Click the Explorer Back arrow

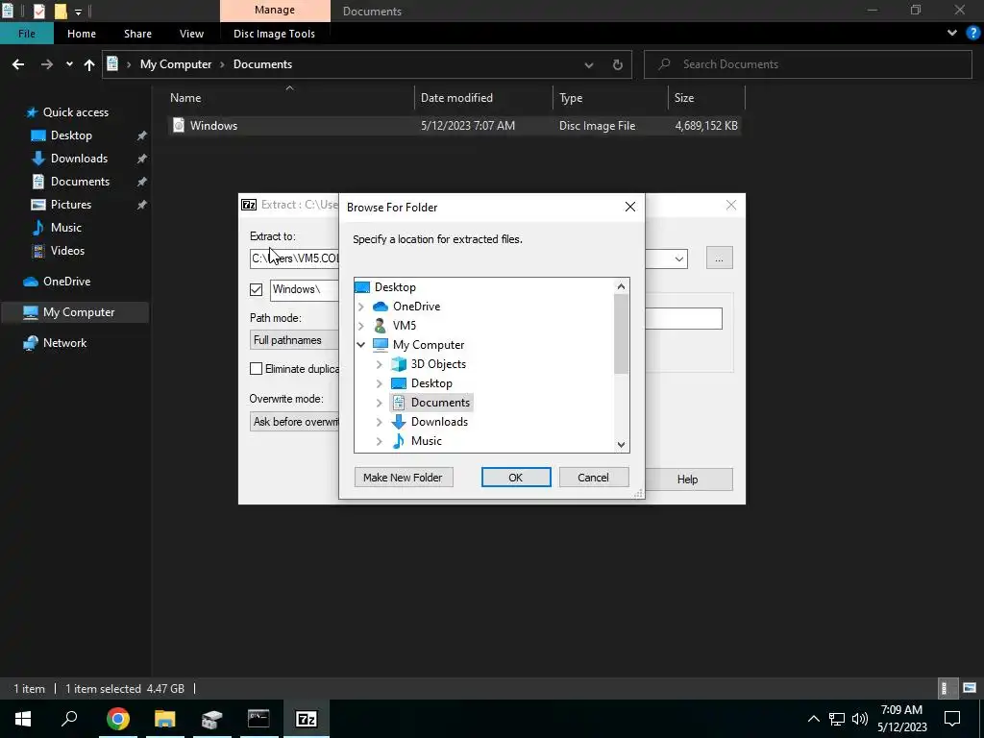[x=18, y=64]
